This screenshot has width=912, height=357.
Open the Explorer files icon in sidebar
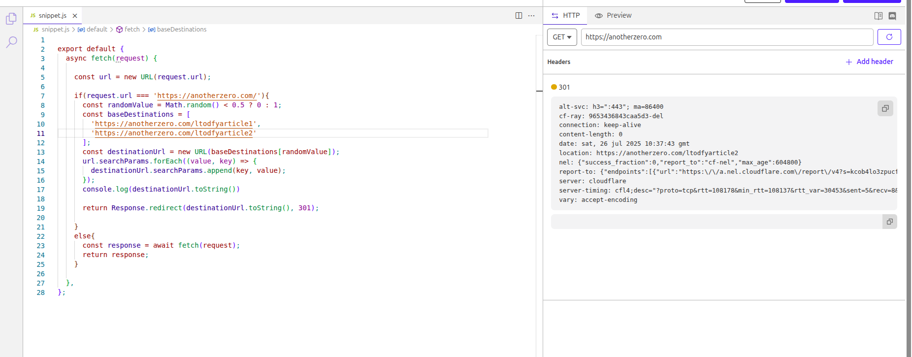coord(11,19)
